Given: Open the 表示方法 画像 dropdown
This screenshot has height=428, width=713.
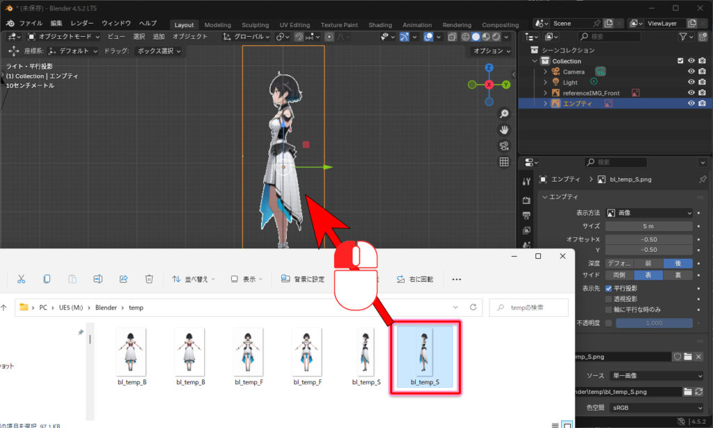Looking at the screenshot, I should 649,213.
